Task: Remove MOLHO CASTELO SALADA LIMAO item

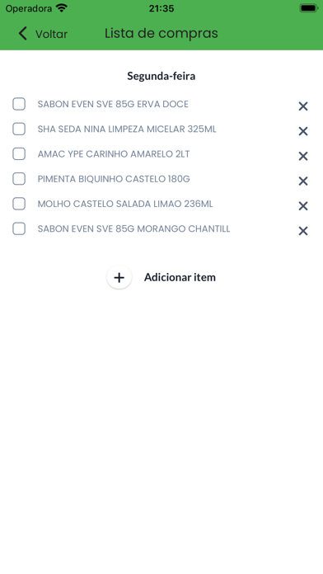Action: tap(303, 205)
